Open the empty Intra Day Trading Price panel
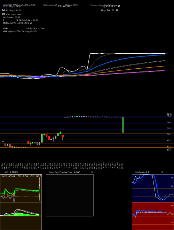 [70, 195]
